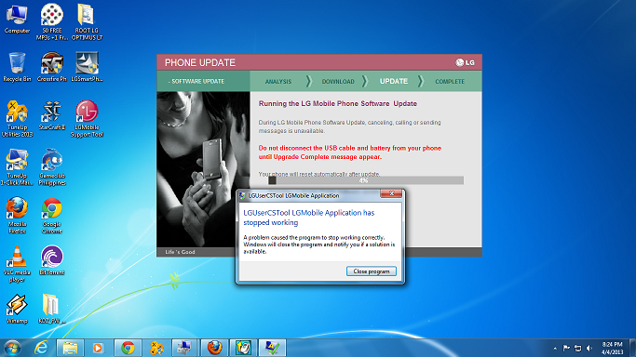The height and width of the screenshot is (357, 636).
Task: Launch TuneUp Utilities 2013 from desktop
Action: click(x=17, y=119)
